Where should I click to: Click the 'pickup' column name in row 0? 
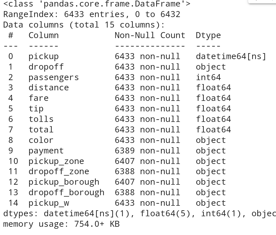click(x=44, y=57)
